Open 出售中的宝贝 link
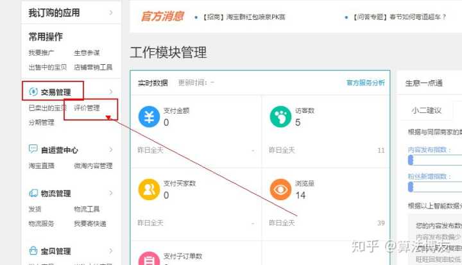This screenshot has height=265, width=462. [x=47, y=67]
